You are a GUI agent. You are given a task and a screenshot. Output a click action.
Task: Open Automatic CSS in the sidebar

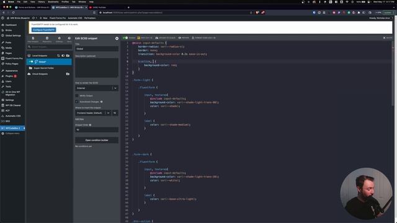tap(13, 116)
